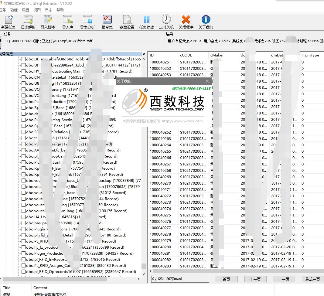Open the 功能 menu
324x296 pixels.
coord(14,10)
